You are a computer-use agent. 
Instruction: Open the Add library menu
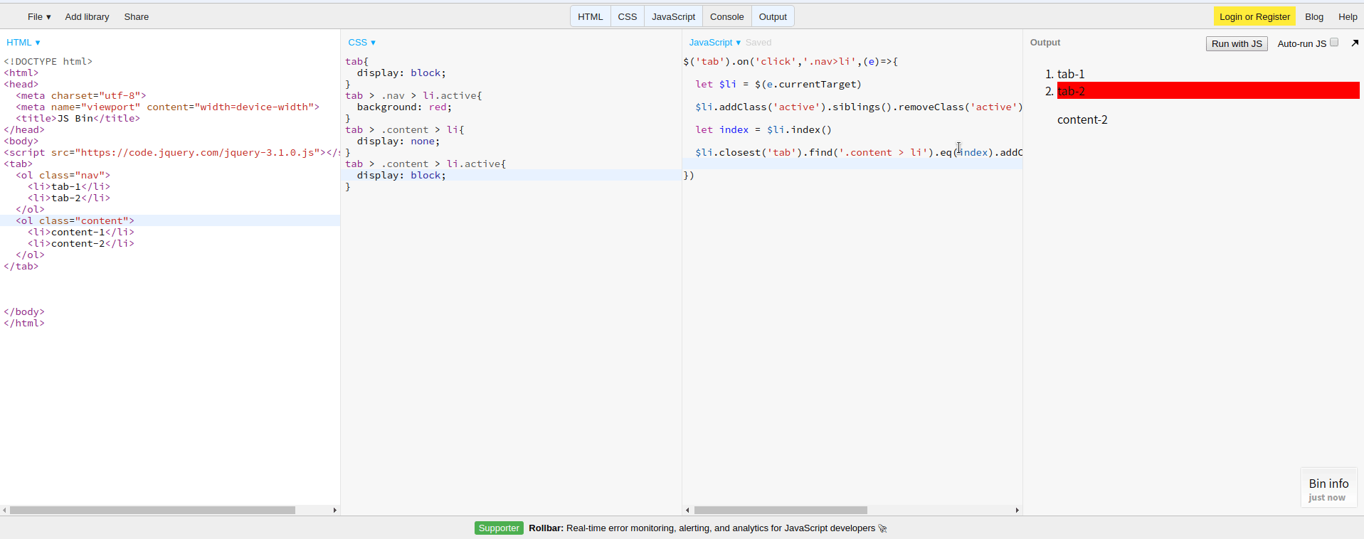[x=87, y=16]
